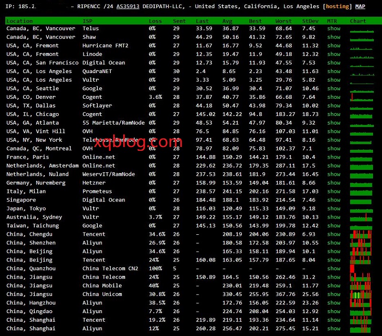This screenshot has width=382, height=336.
Task: Show MTR for Los Angeles Vultr row
Action: point(333,80)
